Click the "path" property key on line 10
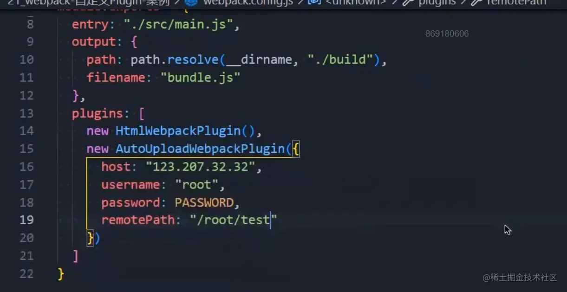This screenshot has height=292, width=567. coord(101,60)
